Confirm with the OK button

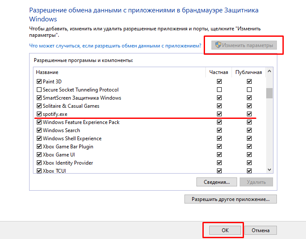pyautogui.click(x=225, y=230)
